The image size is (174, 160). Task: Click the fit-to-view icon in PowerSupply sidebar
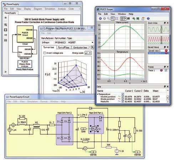click(x=6, y=30)
